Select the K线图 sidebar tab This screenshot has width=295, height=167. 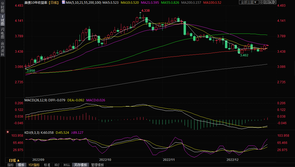point(2,20)
